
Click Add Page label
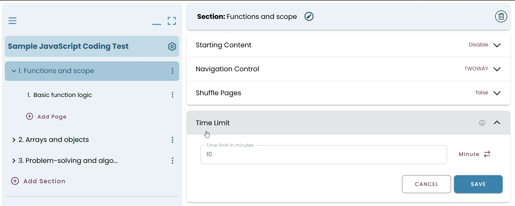pos(52,117)
